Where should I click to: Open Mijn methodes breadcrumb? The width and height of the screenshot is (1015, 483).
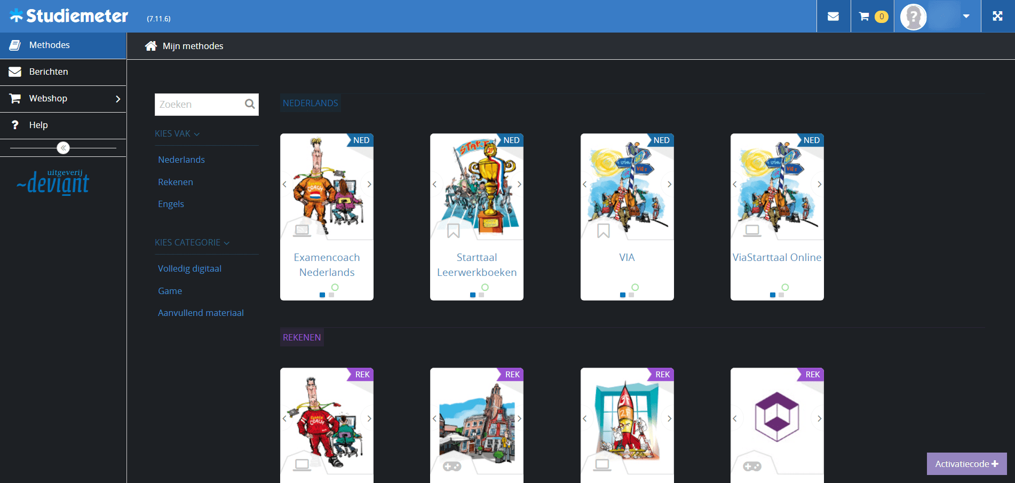(193, 46)
